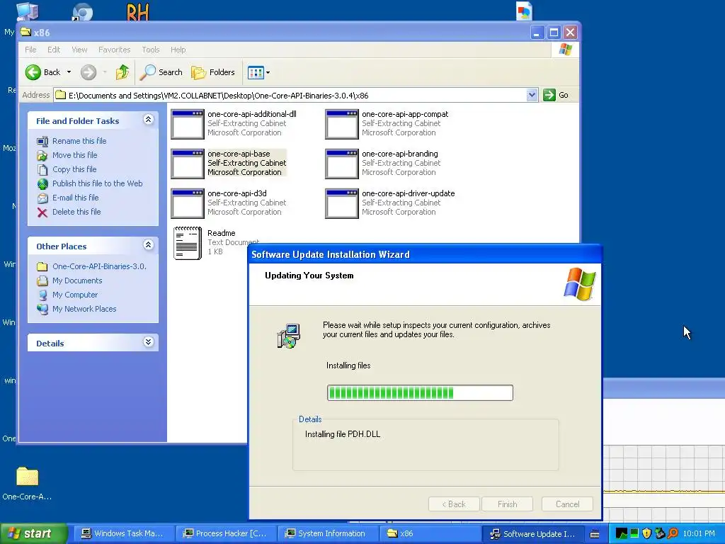Open the Help menu
The height and width of the screenshot is (544, 725).
178,50
